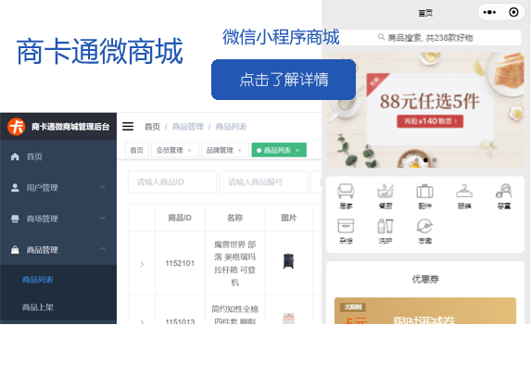This screenshot has width=531, height=375.
Task: Expand the 商场管理 sidebar chevron
Action: point(103,219)
